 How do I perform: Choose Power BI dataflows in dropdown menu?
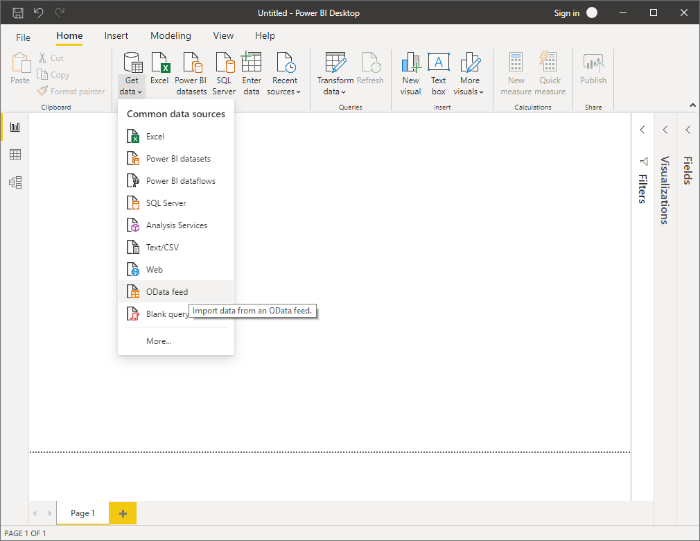pyautogui.click(x=176, y=181)
